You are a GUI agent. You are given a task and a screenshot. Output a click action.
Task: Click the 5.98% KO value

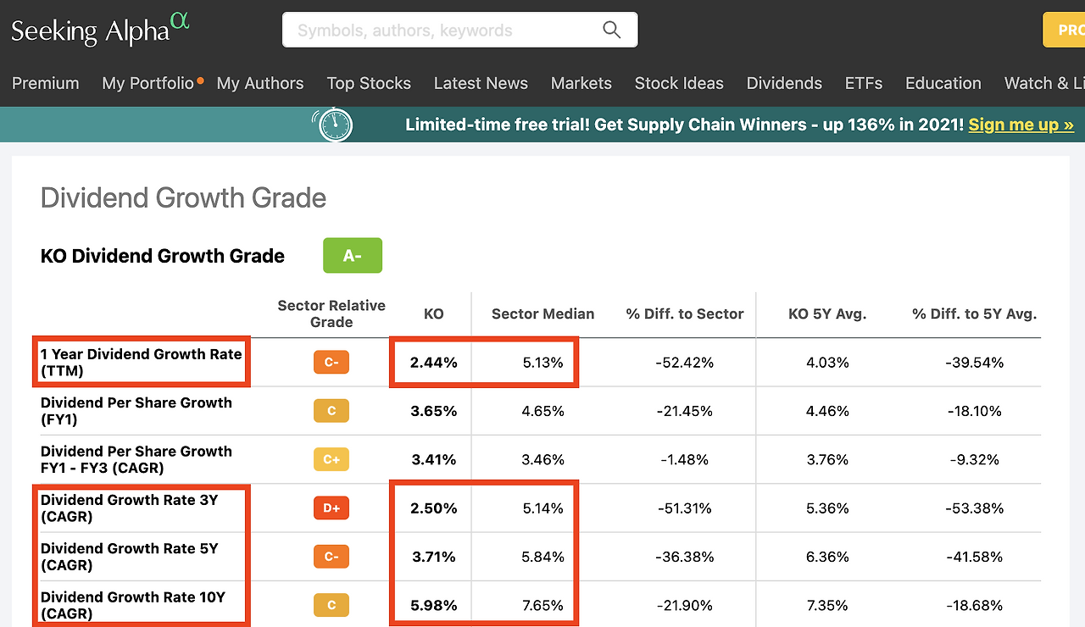click(434, 606)
